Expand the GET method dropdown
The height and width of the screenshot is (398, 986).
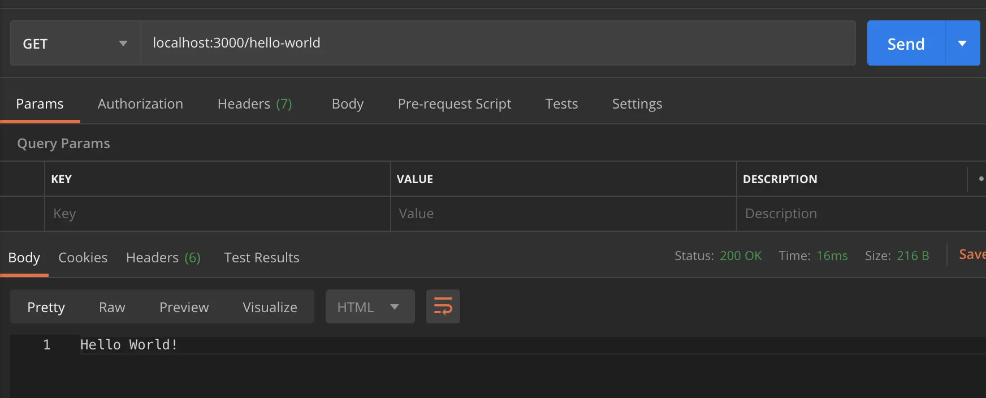click(x=75, y=44)
